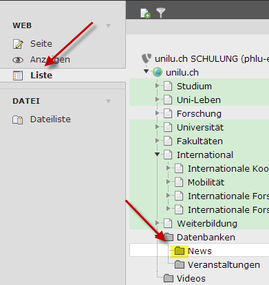Select the Forschung page in tree
269x285 pixels.
pos(199,114)
